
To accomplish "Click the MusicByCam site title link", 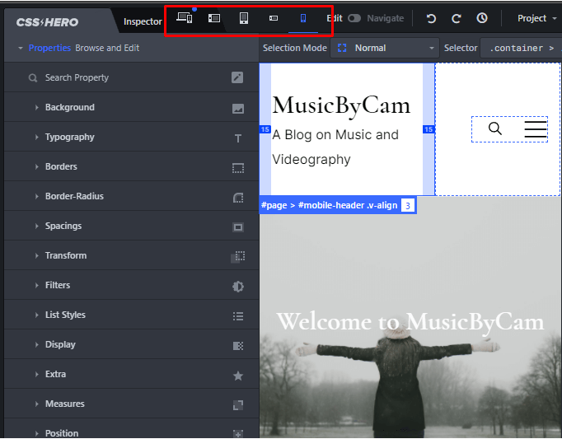I will point(340,105).
